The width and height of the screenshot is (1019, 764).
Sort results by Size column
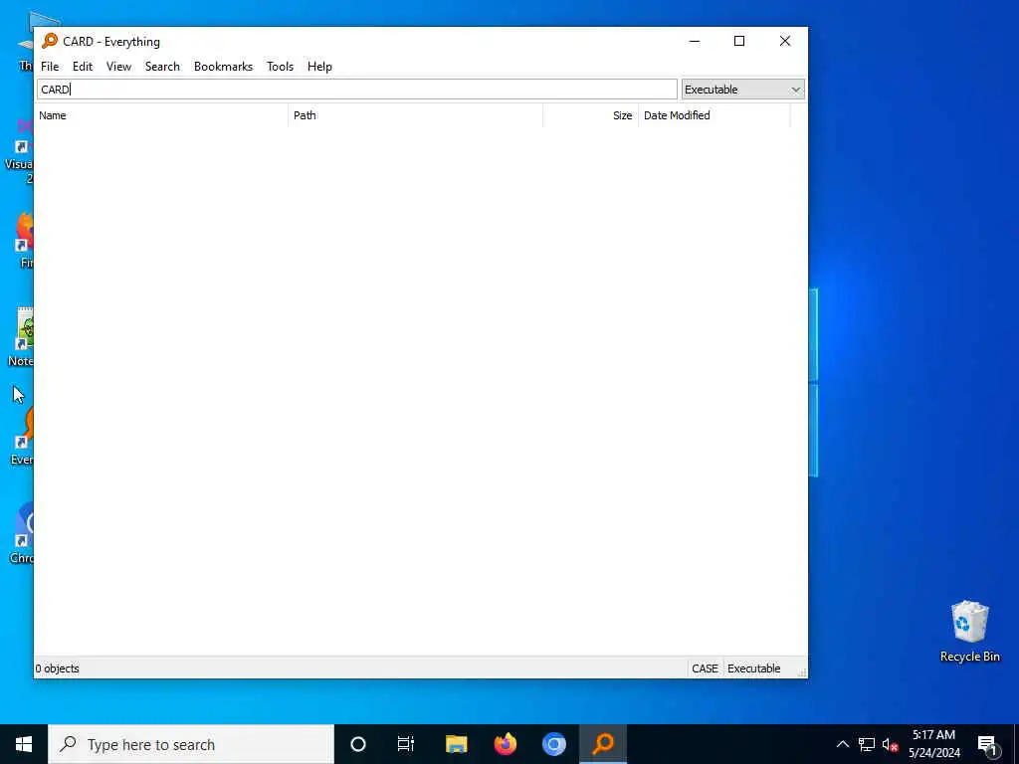pyautogui.click(x=591, y=115)
